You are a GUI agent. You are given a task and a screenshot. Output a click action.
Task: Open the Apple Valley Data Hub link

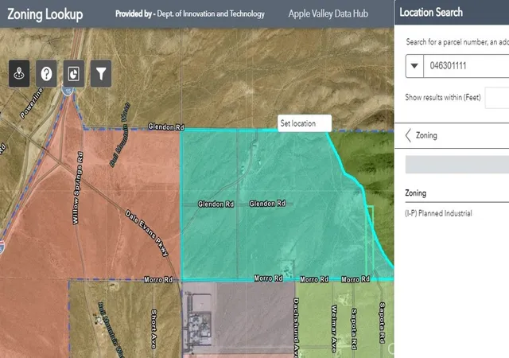pyautogui.click(x=328, y=14)
